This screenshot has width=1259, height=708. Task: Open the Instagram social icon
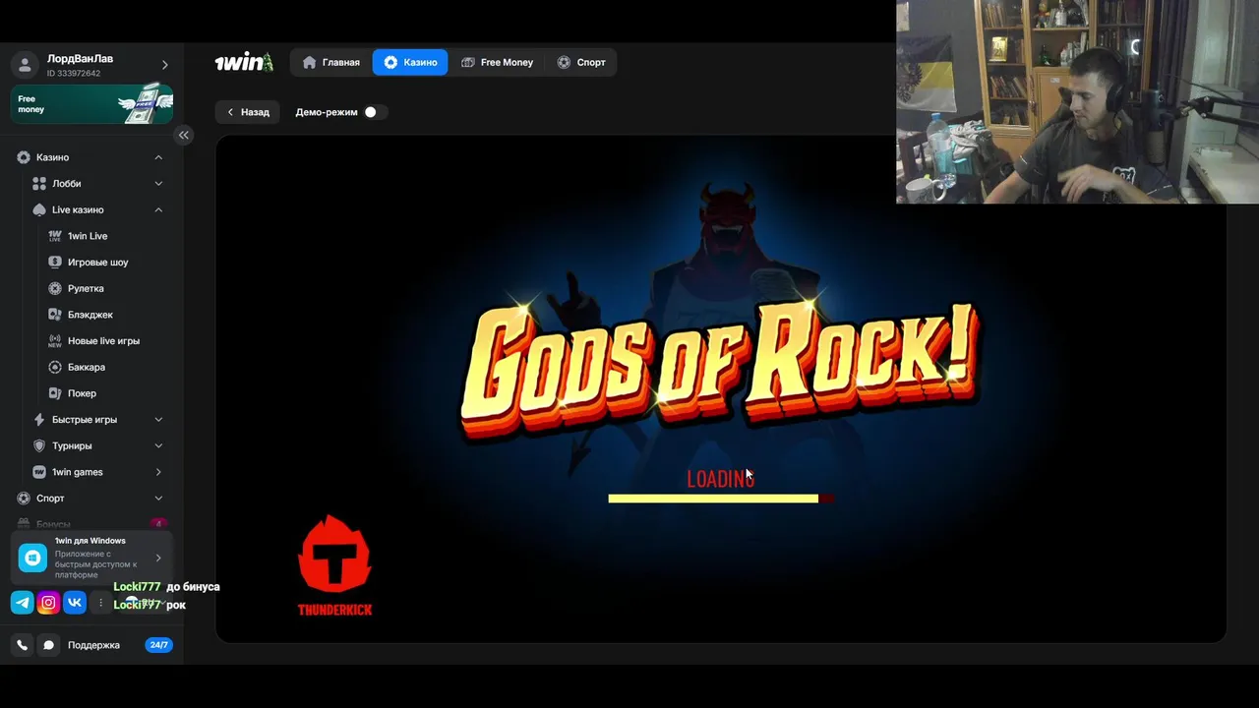coord(48,603)
